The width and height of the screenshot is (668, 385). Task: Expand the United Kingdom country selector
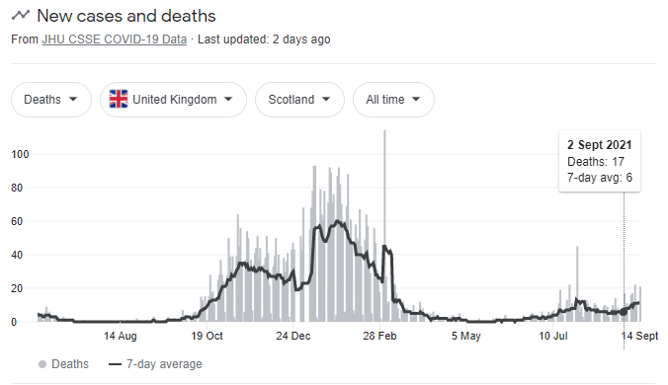[x=173, y=100]
